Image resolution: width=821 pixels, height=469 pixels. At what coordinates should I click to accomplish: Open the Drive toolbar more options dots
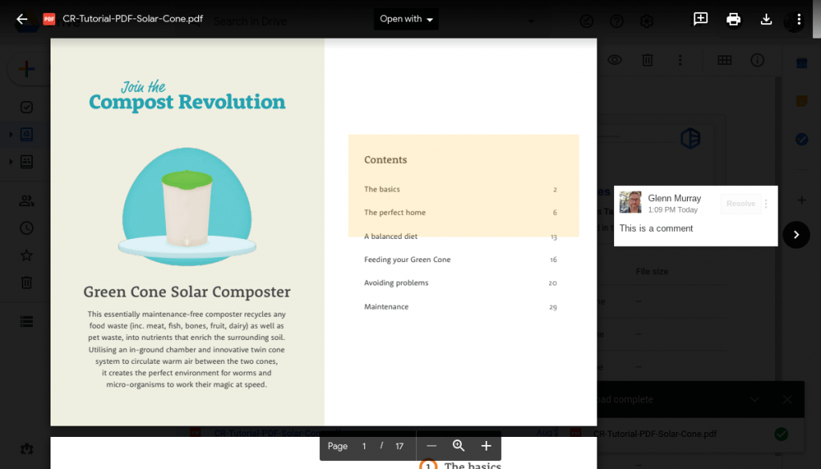(680, 60)
